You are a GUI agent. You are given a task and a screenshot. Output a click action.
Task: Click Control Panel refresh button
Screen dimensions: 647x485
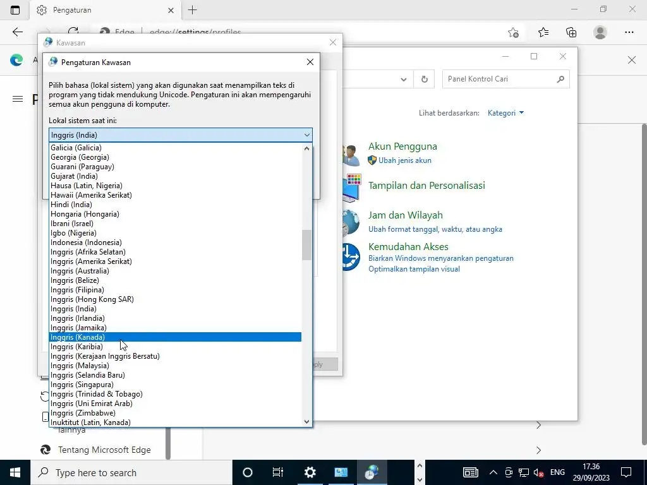tap(424, 79)
